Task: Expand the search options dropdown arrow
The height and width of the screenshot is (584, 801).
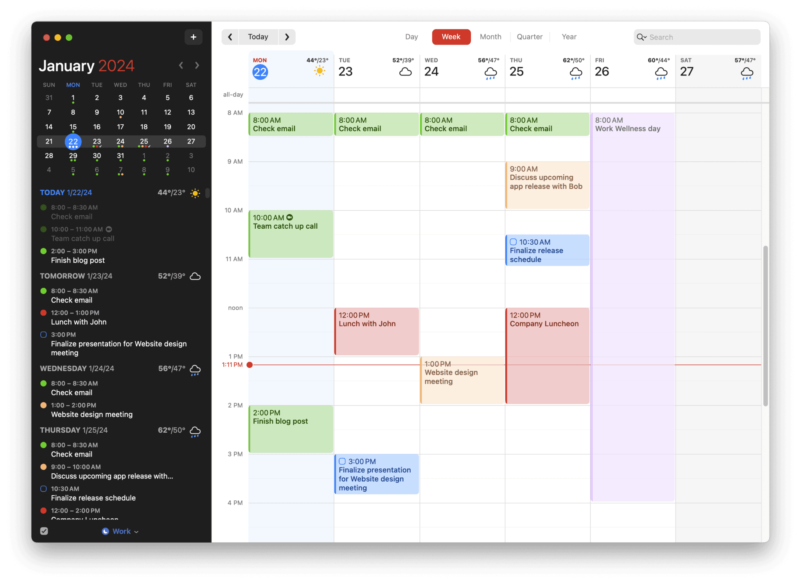Action: pos(645,38)
